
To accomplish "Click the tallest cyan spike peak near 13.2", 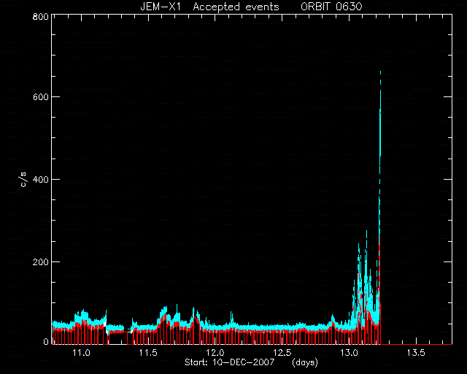I will (380, 73).
